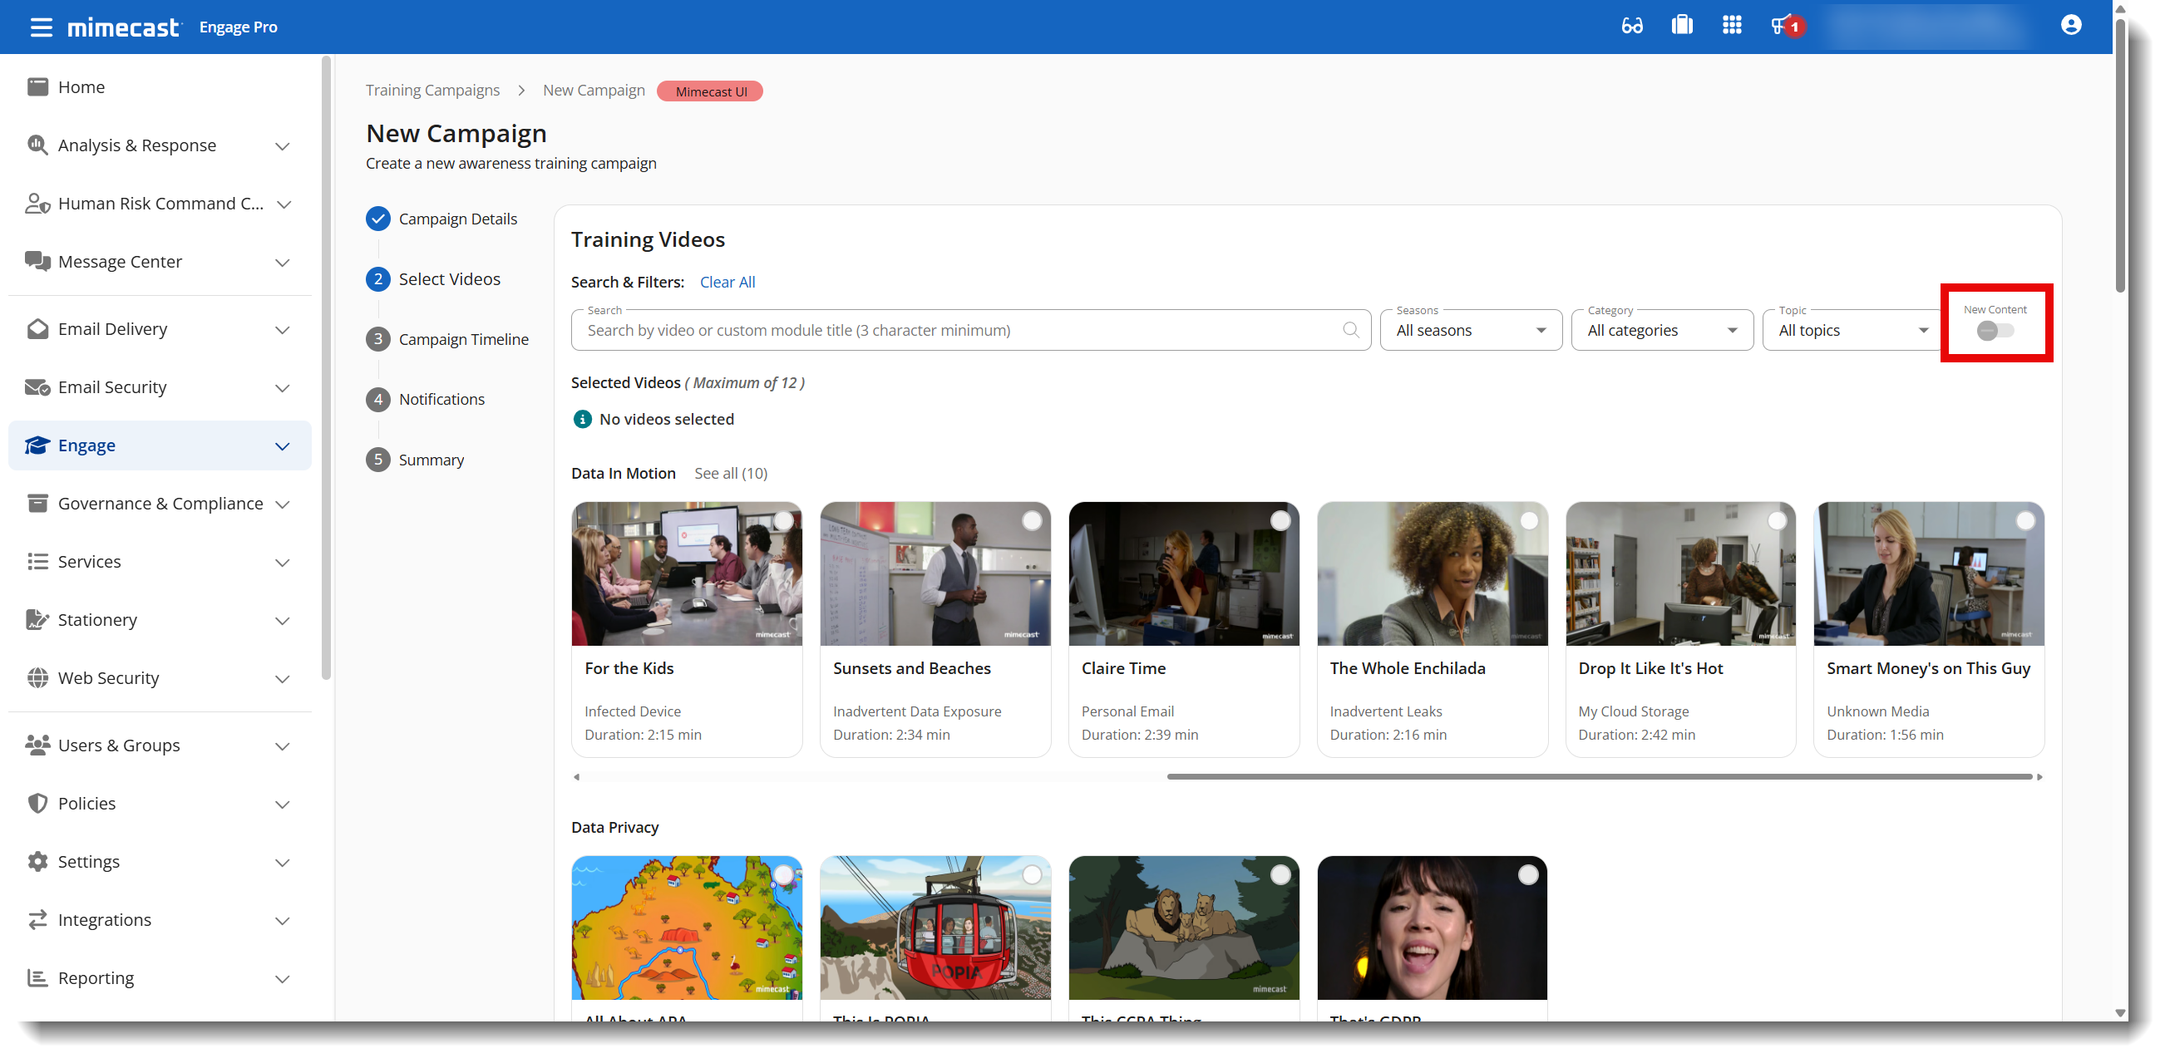2170x1063 pixels.
Task: Select the Australia map video checkbox
Action: click(782, 874)
